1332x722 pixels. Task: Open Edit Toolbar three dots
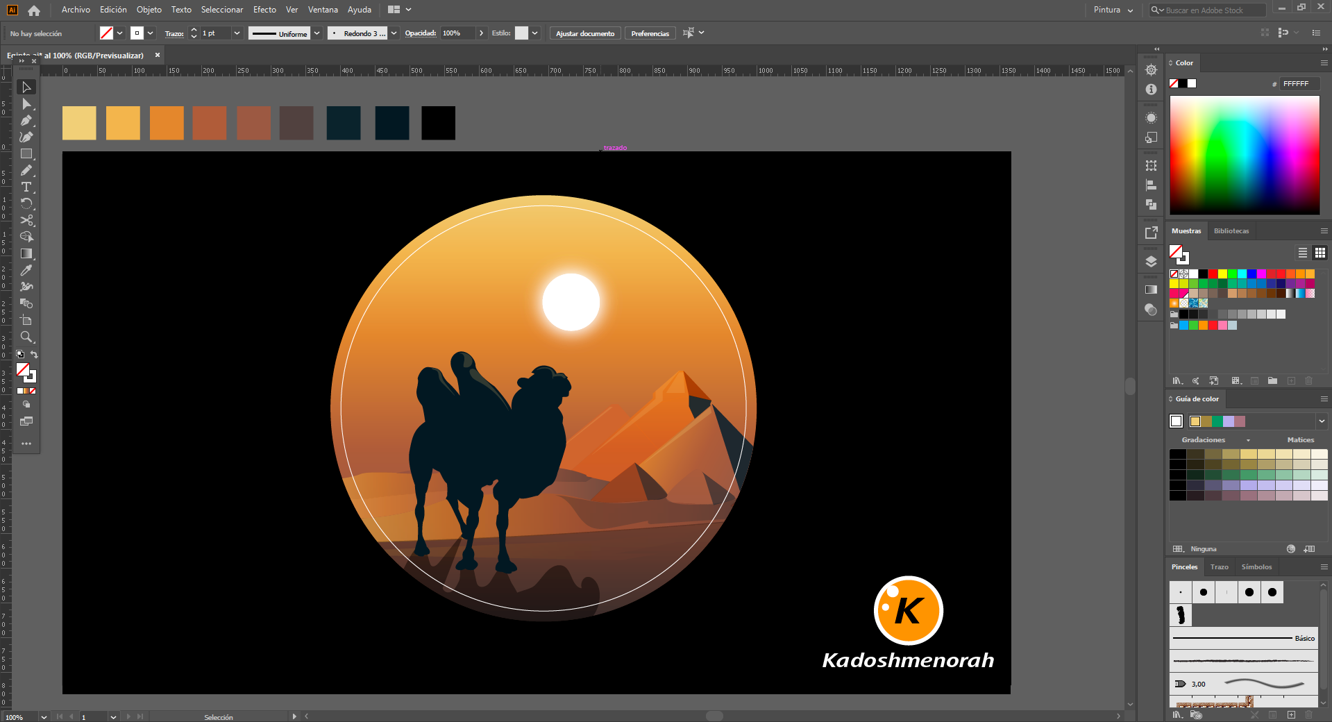26,443
